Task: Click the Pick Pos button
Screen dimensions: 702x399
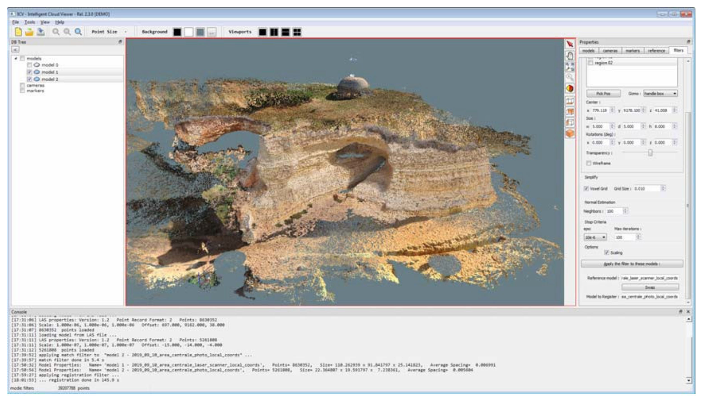Action: point(603,94)
